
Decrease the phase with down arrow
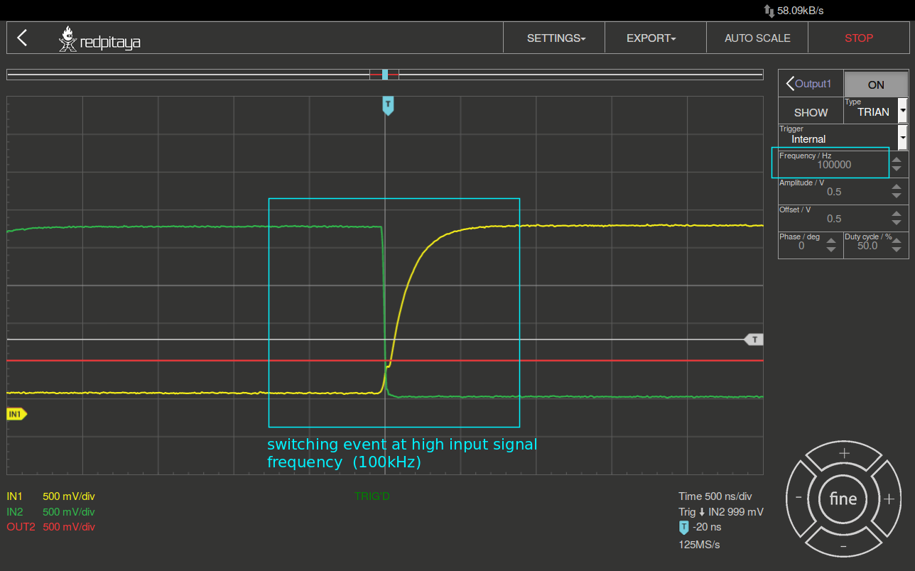[831, 250]
